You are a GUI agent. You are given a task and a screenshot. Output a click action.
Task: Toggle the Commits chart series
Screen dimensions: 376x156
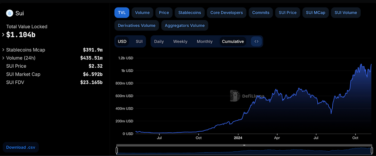[x=261, y=13]
